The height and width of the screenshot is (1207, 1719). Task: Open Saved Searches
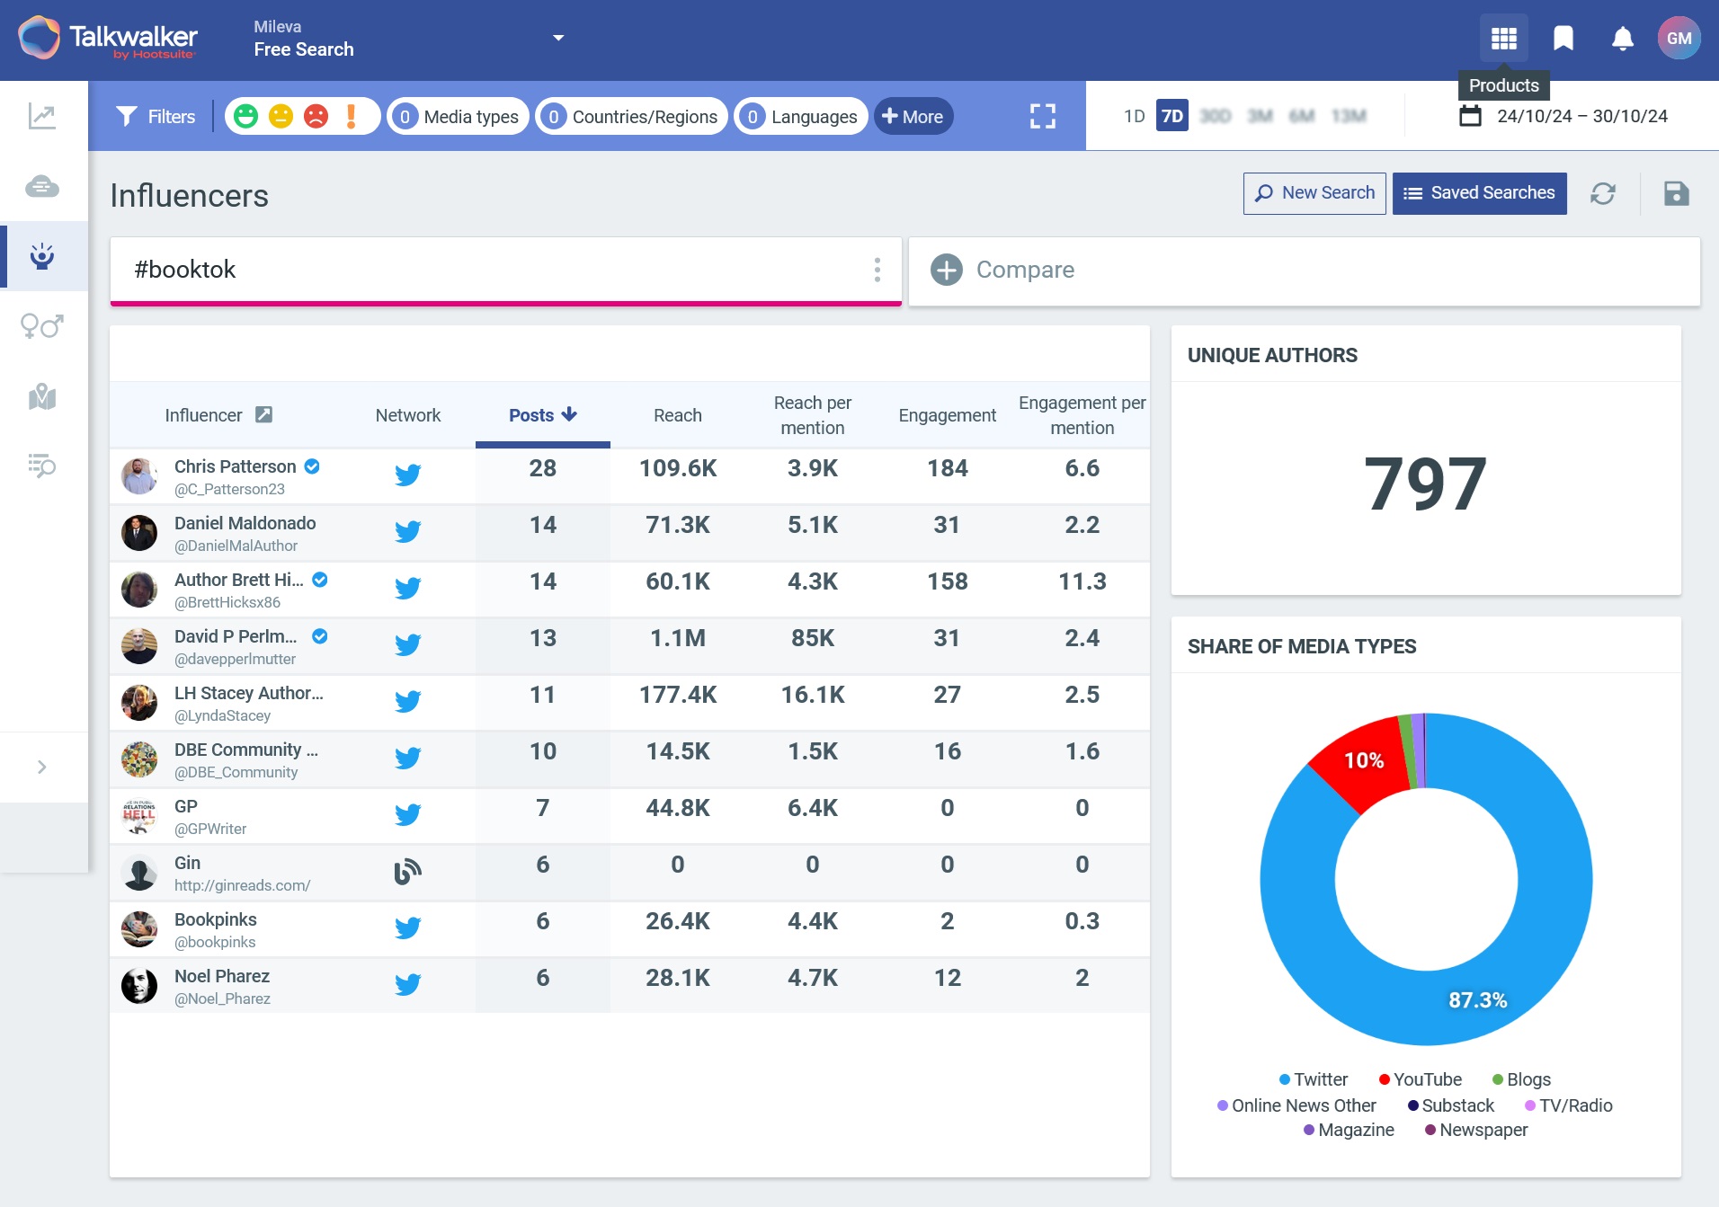(1479, 193)
